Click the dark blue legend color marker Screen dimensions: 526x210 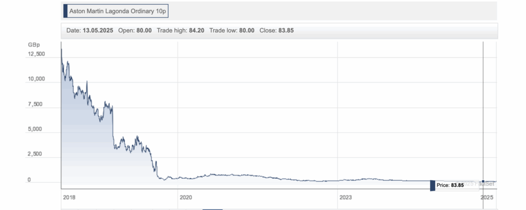click(65, 11)
